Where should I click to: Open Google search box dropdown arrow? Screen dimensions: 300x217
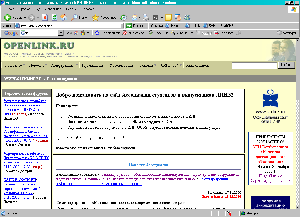(x=61, y=33)
